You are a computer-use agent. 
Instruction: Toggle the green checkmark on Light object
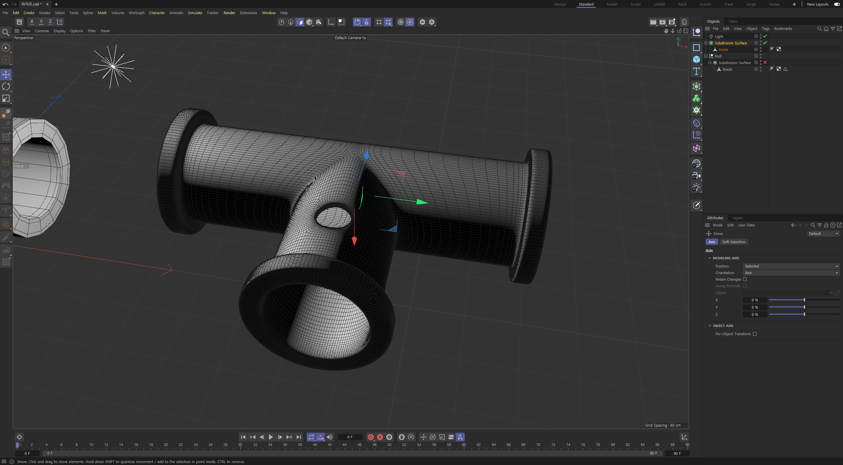765,36
